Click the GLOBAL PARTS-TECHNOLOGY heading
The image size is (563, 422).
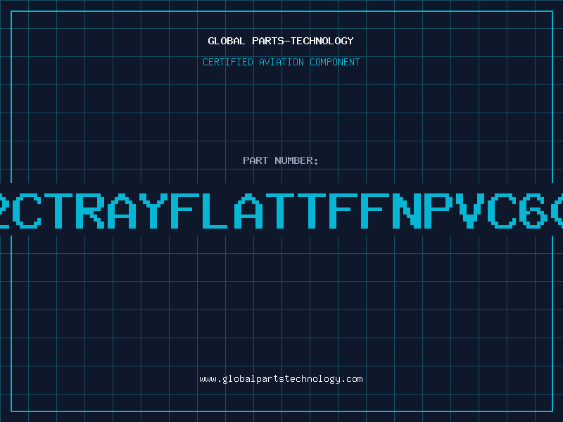[x=281, y=41]
